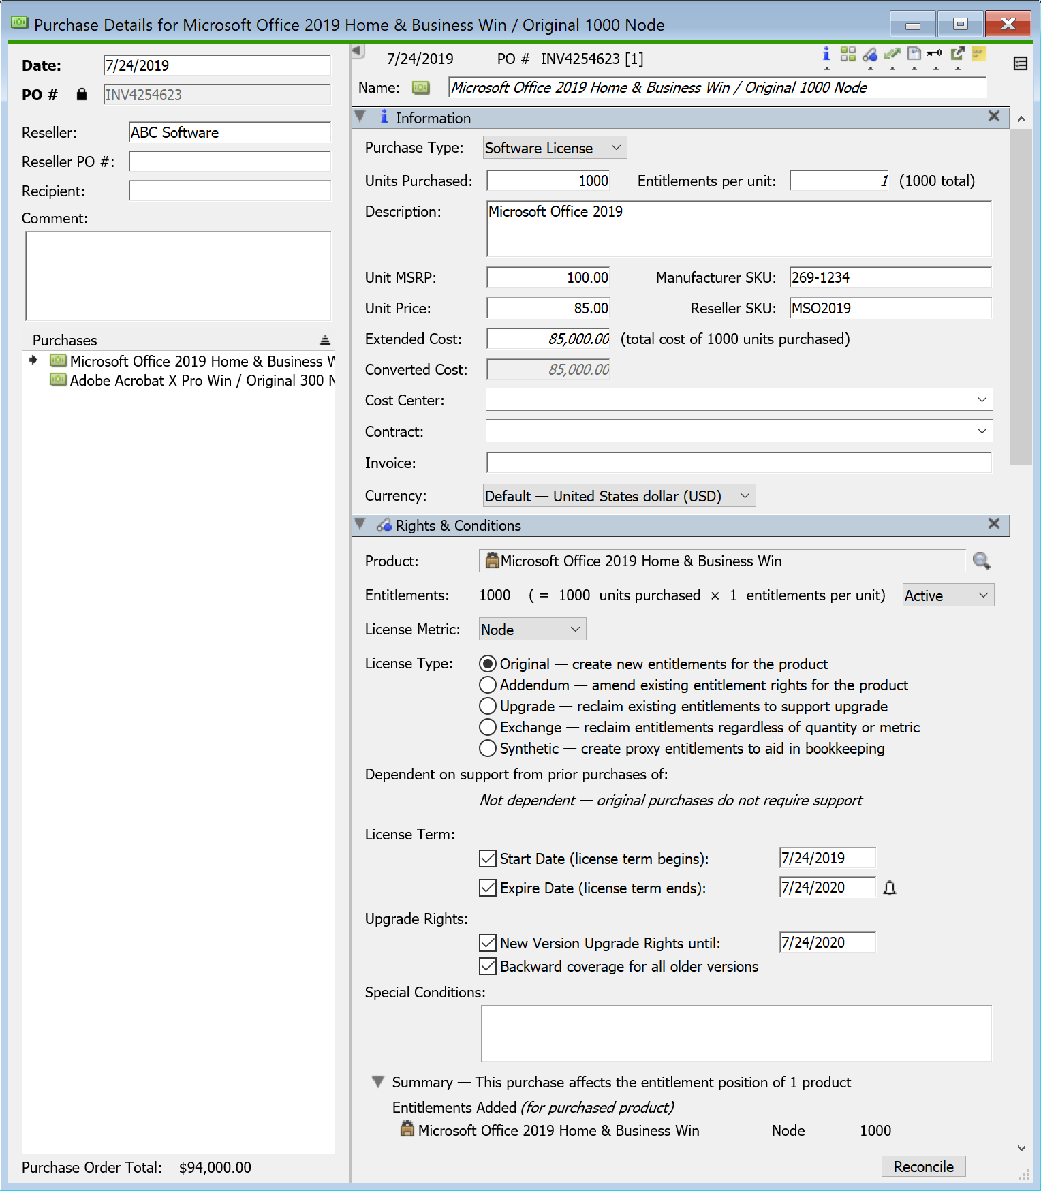Click the bell reminder icon beside Expire Date
The image size is (1041, 1191).
[890, 888]
